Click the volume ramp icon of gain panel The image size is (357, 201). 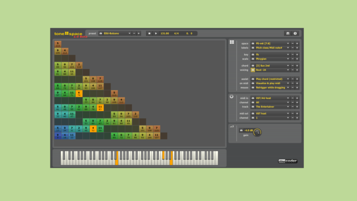(x=232, y=126)
